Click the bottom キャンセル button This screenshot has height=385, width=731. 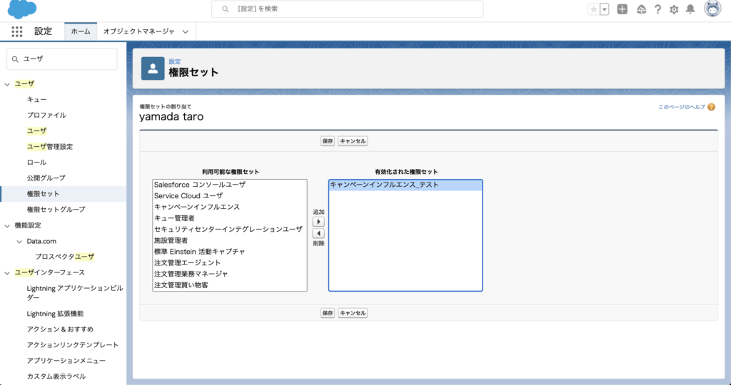pyautogui.click(x=353, y=313)
